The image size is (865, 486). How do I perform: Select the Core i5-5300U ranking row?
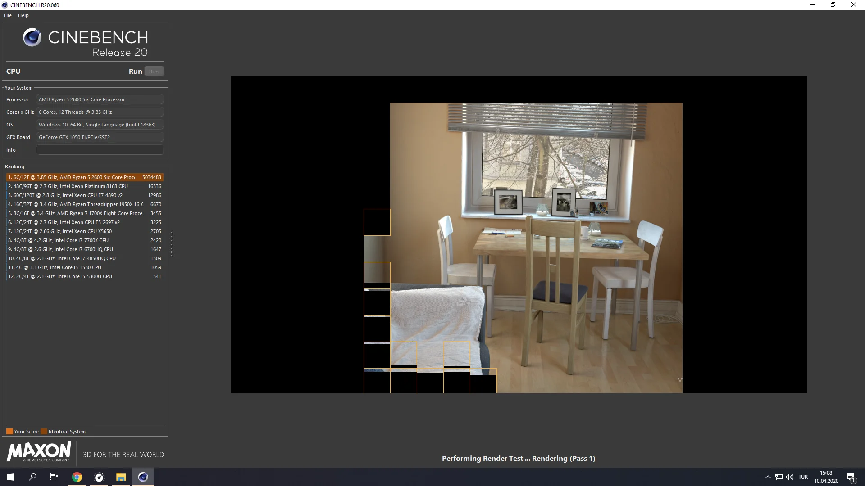pyautogui.click(x=85, y=276)
